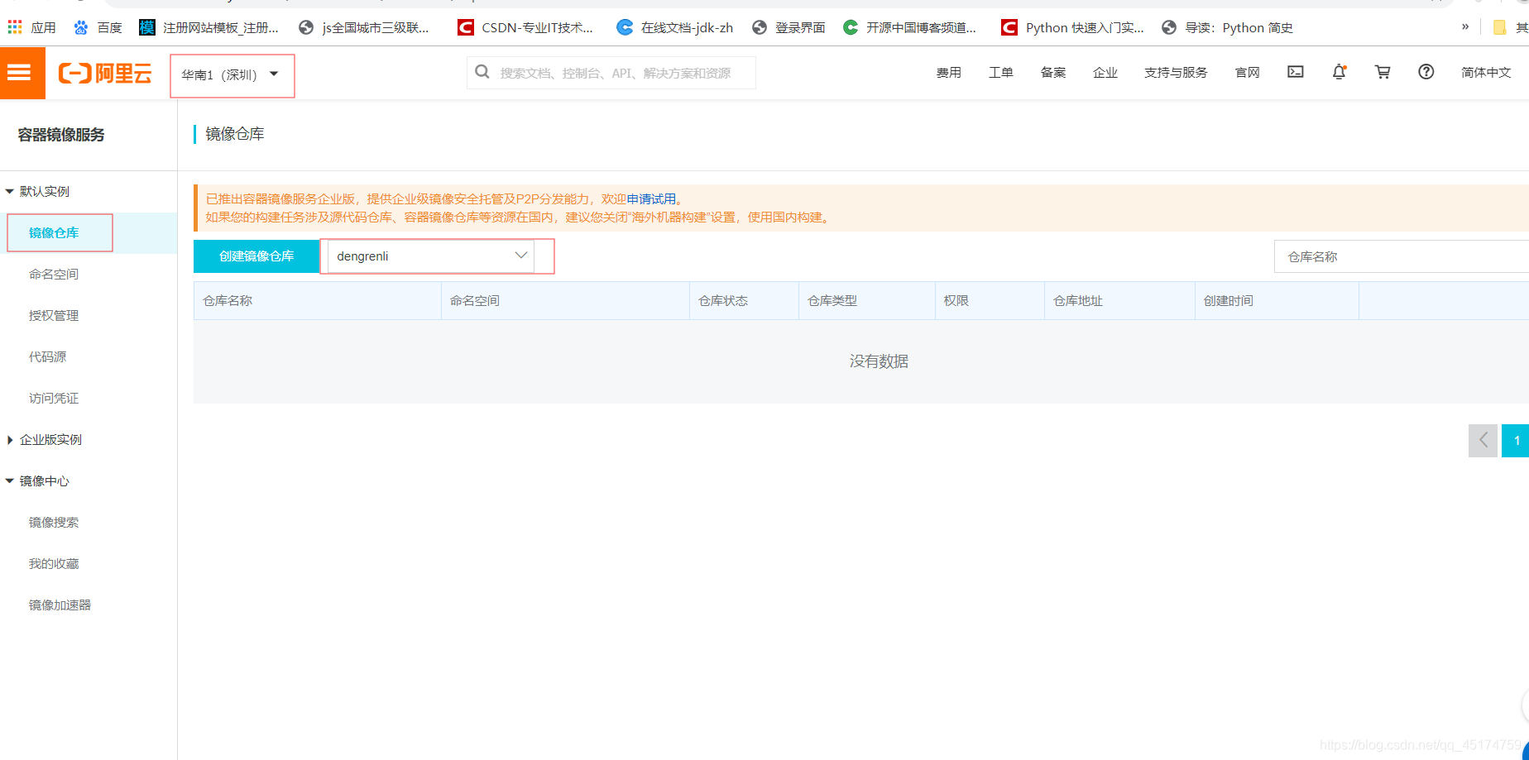The width and height of the screenshot is (1529, 760).
Task: Open the 备案 menu
Action: [x=1053, y=73]
